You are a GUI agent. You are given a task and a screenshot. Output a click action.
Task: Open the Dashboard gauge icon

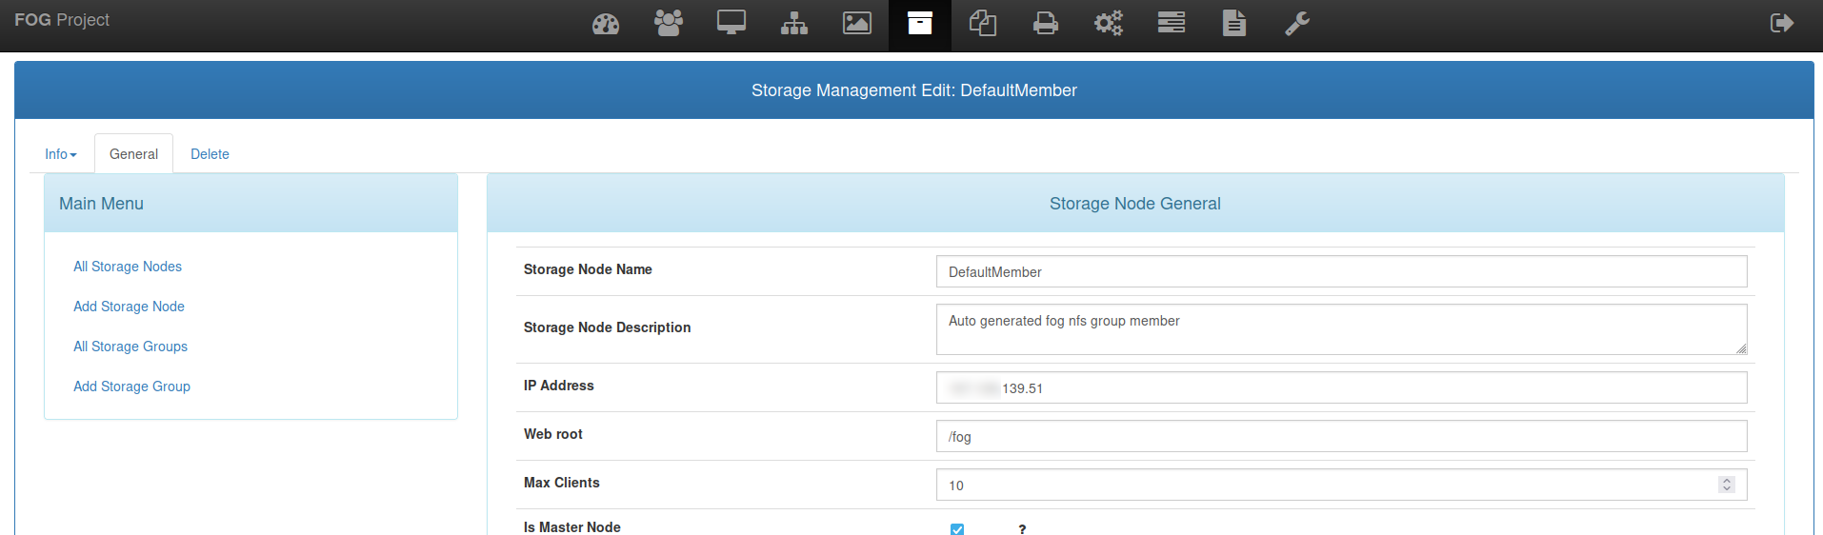pyautogui.click(x=606, y=24)
